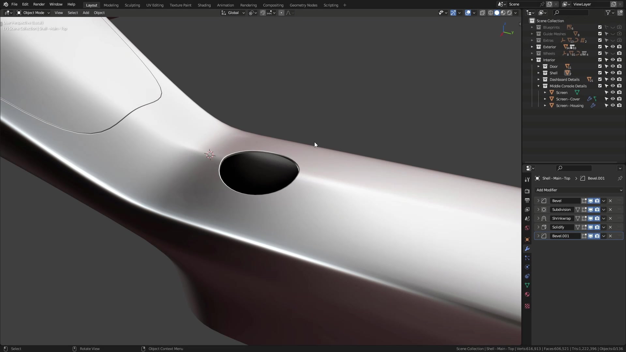Screen dimensions: 626x352
Task: Switch to the Sculpting workspace tab
Action: coord(132,5)
